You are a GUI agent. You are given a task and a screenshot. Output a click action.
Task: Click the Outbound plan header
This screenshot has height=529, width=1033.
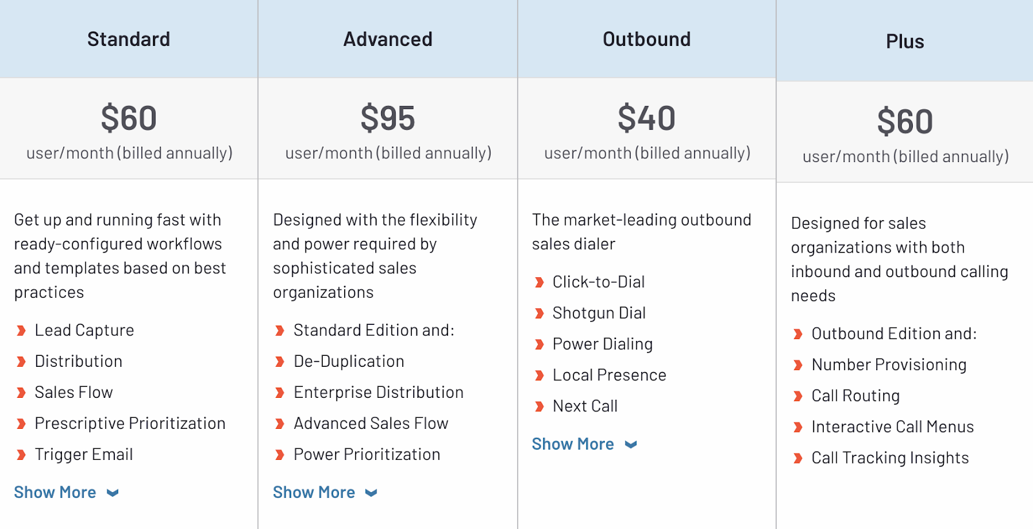click(x=647, y=39)
